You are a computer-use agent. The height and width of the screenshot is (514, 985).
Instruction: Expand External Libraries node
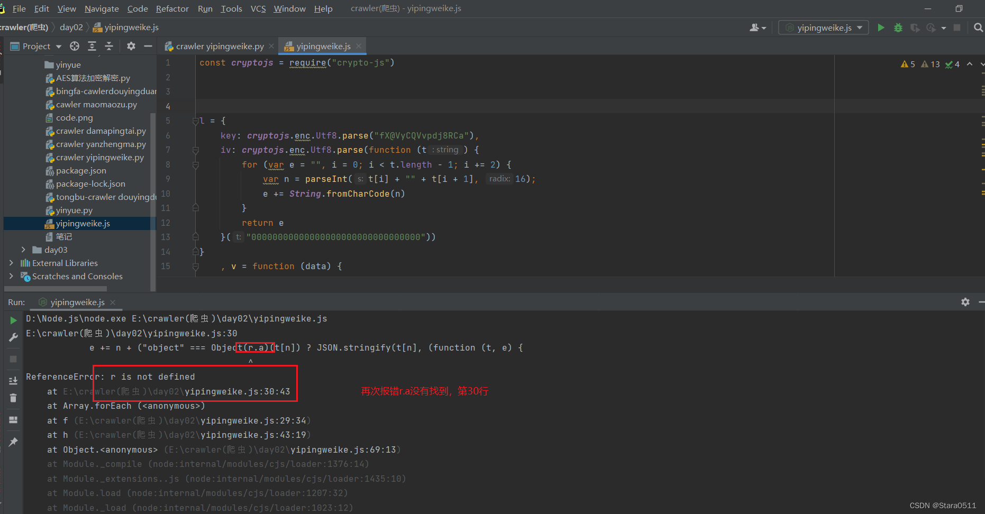click(x=11, y=263)
